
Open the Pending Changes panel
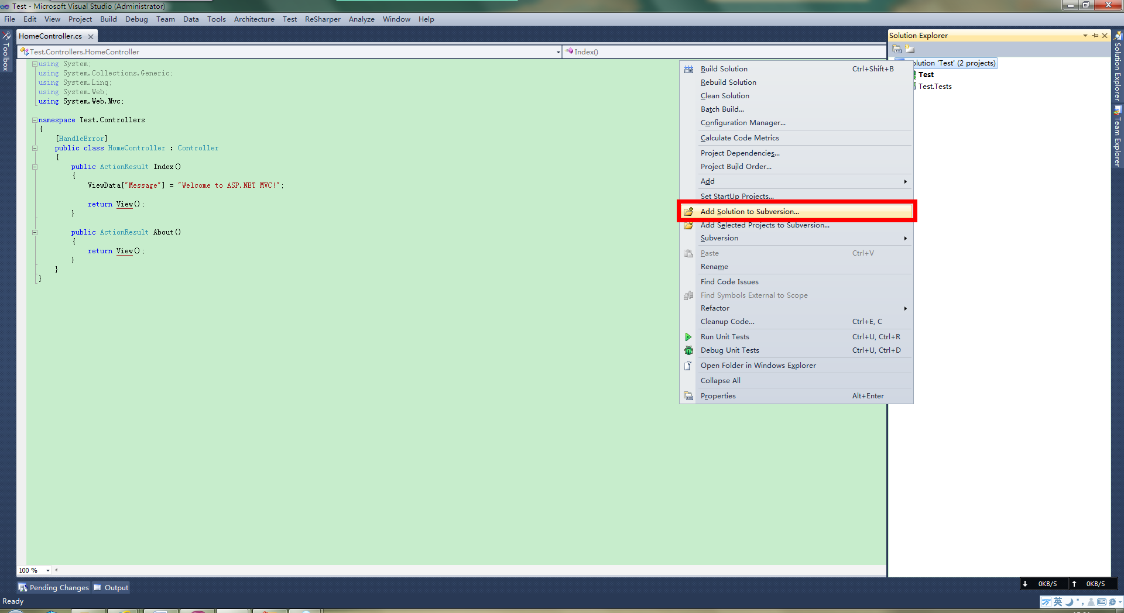pyautogui.click(x=54, y=587)
